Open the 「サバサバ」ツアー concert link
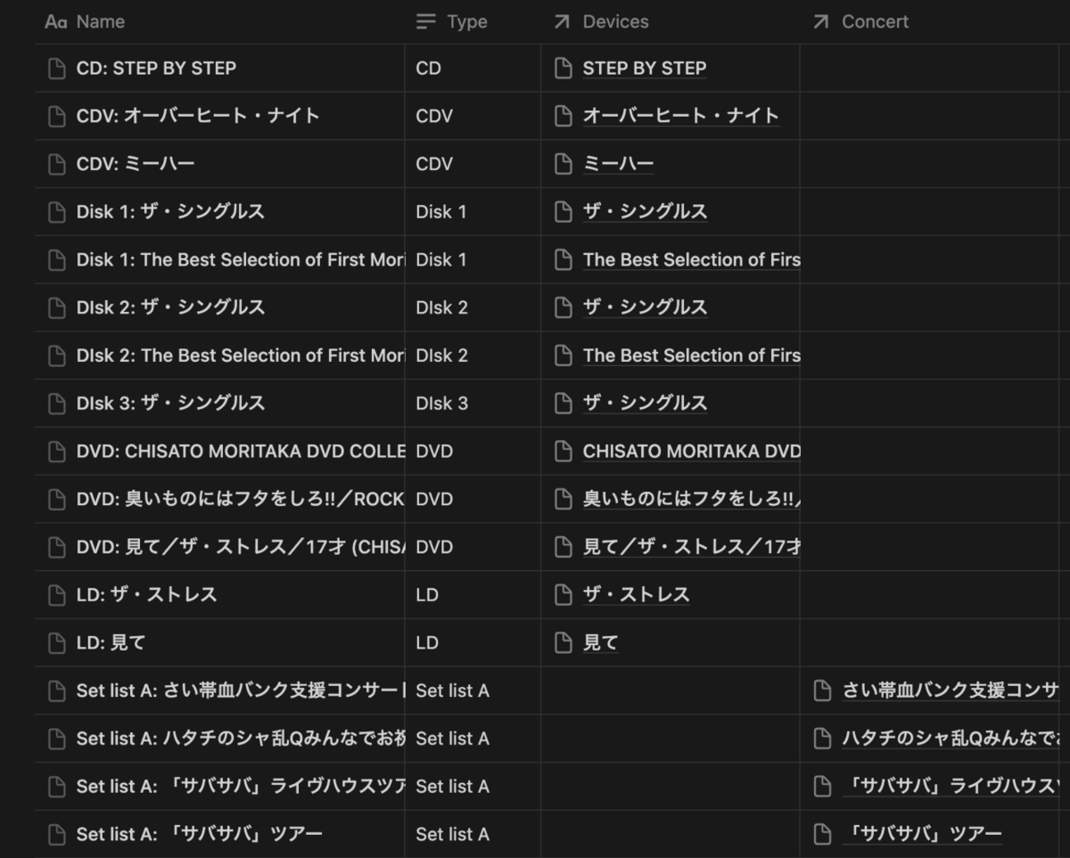 [x=922, y=834]
